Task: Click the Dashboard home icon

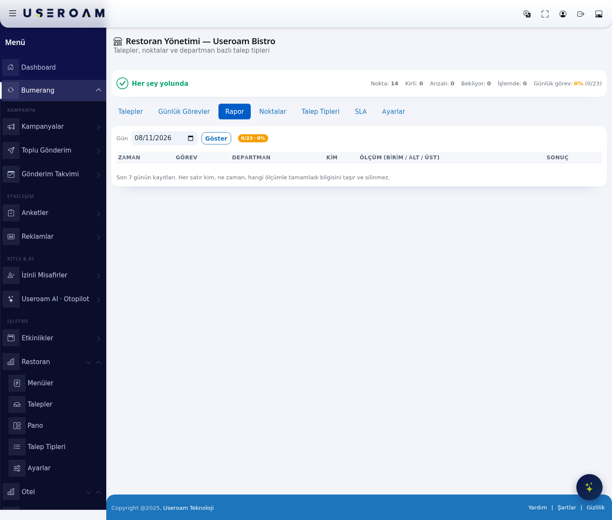Action: (x=11, y=67)
